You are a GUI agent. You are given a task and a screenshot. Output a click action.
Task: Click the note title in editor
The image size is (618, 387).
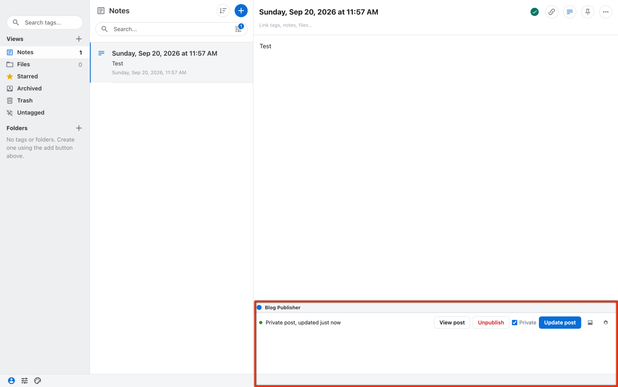click(319, 12)
